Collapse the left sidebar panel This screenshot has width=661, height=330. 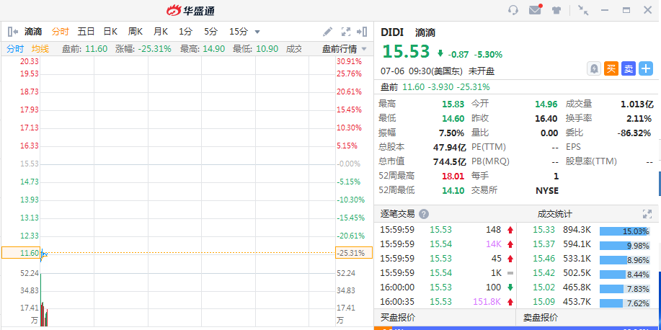(12, 32)
